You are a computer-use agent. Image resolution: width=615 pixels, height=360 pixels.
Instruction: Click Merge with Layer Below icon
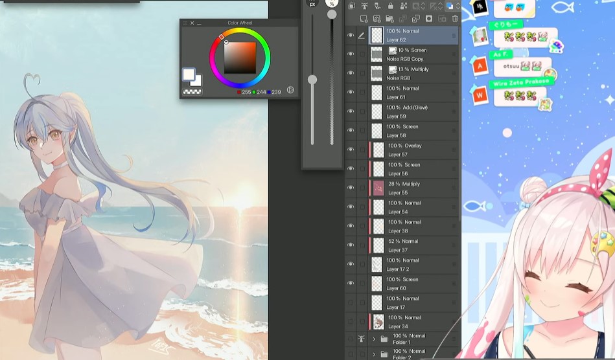416,19
